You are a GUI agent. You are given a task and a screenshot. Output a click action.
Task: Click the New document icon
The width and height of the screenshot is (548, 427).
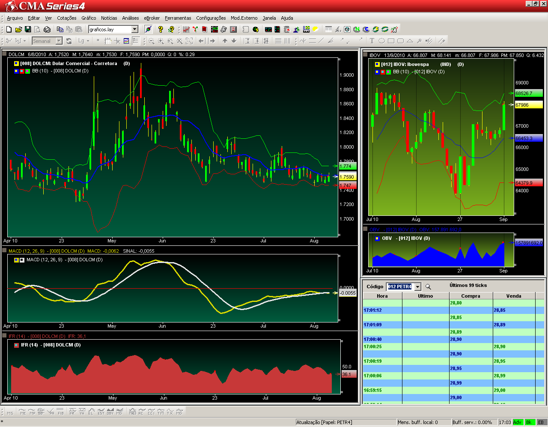point(9,29)
